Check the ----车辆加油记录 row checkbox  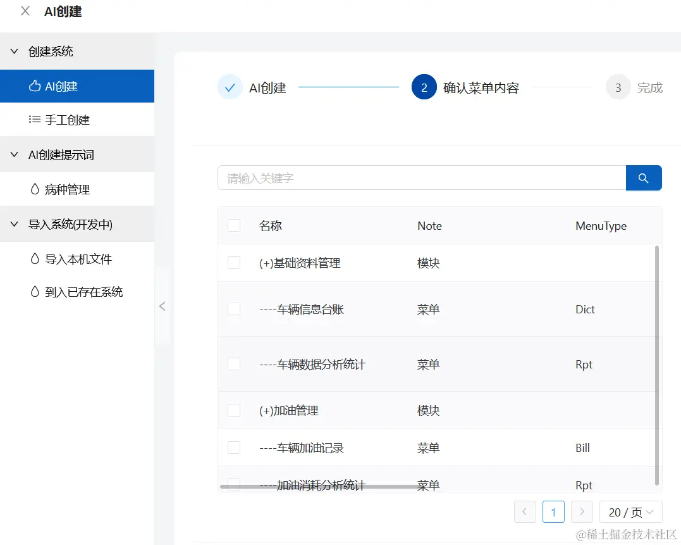[x=234, y=448]
